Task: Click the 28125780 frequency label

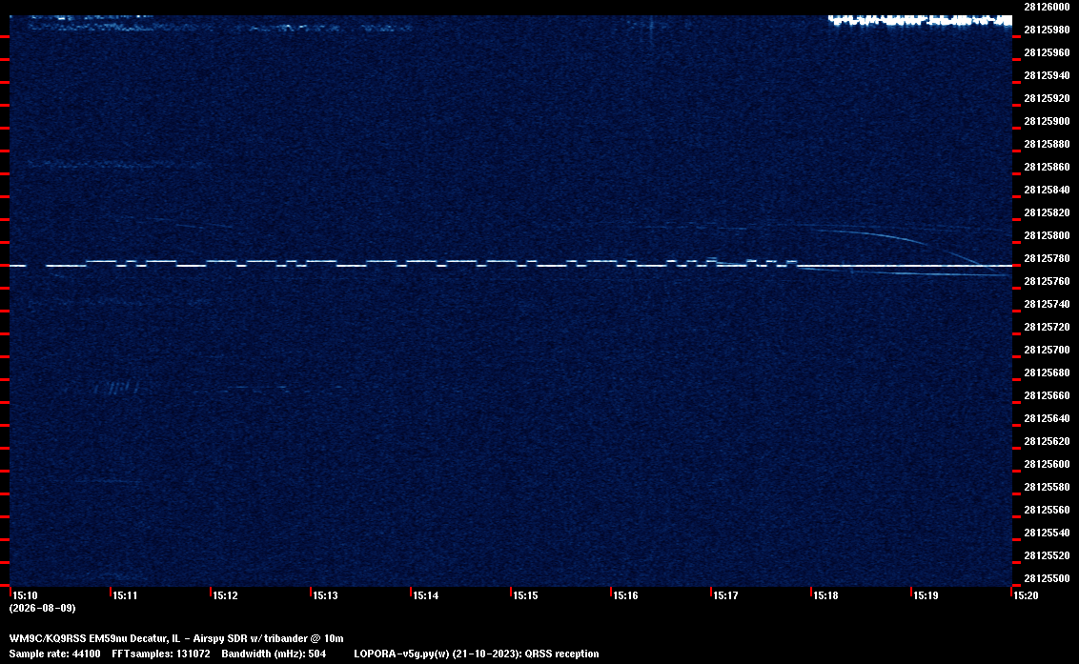Action: (x=1048, y=259)
